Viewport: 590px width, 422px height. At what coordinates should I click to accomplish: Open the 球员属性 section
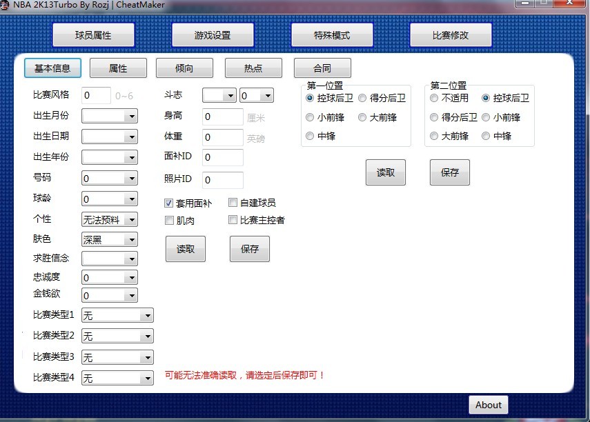93,35
